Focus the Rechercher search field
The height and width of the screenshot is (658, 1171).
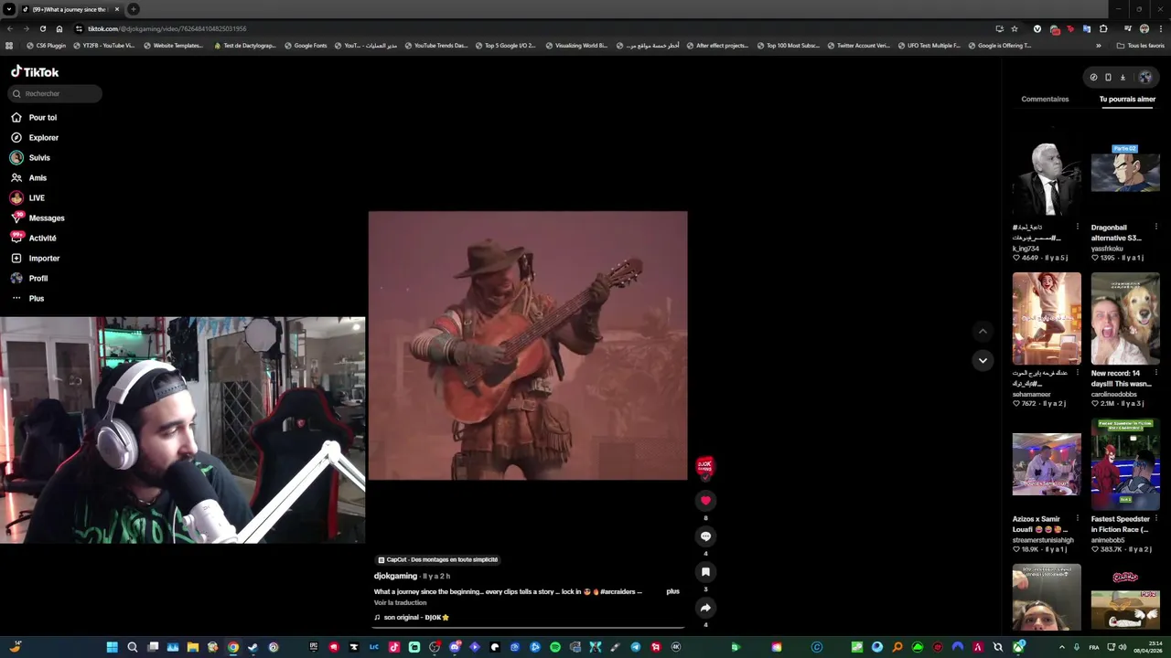tap(55, 93)
